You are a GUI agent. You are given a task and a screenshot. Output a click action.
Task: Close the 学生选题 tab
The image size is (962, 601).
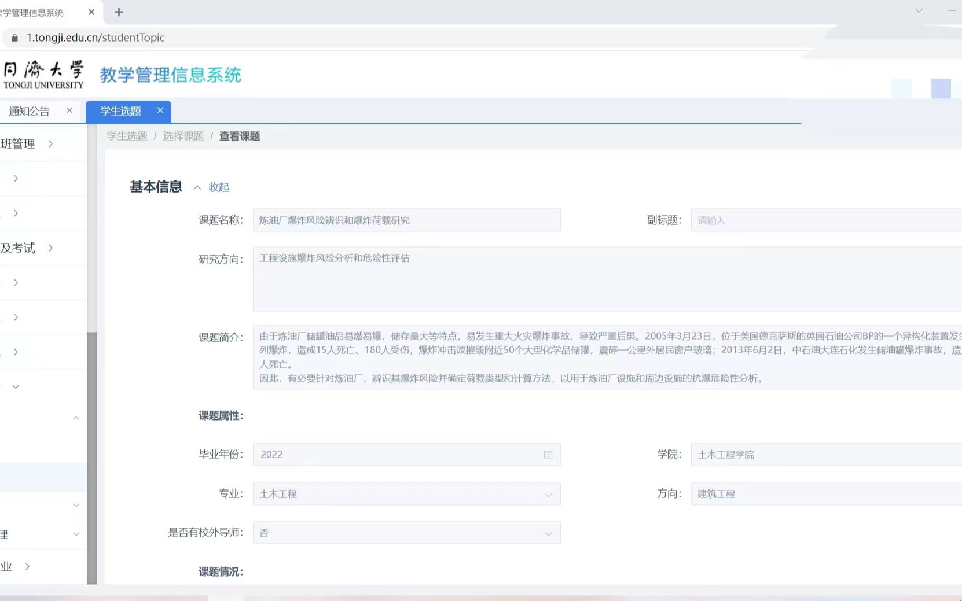pos(160,110)
